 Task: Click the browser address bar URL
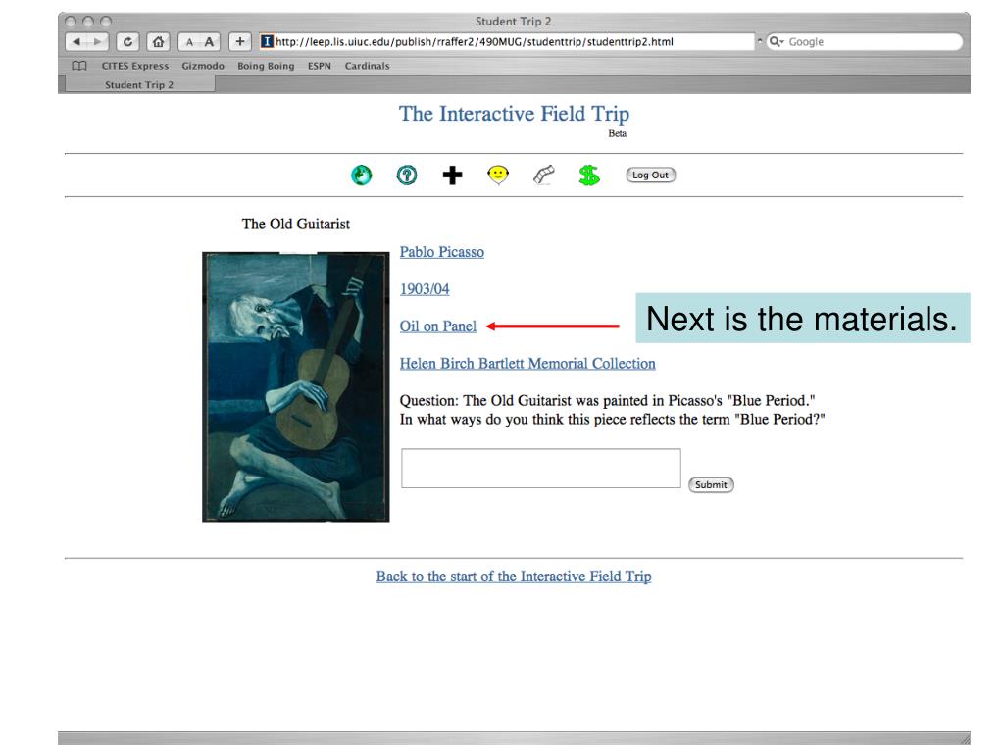pyautogui.click(x=506, y=41)
